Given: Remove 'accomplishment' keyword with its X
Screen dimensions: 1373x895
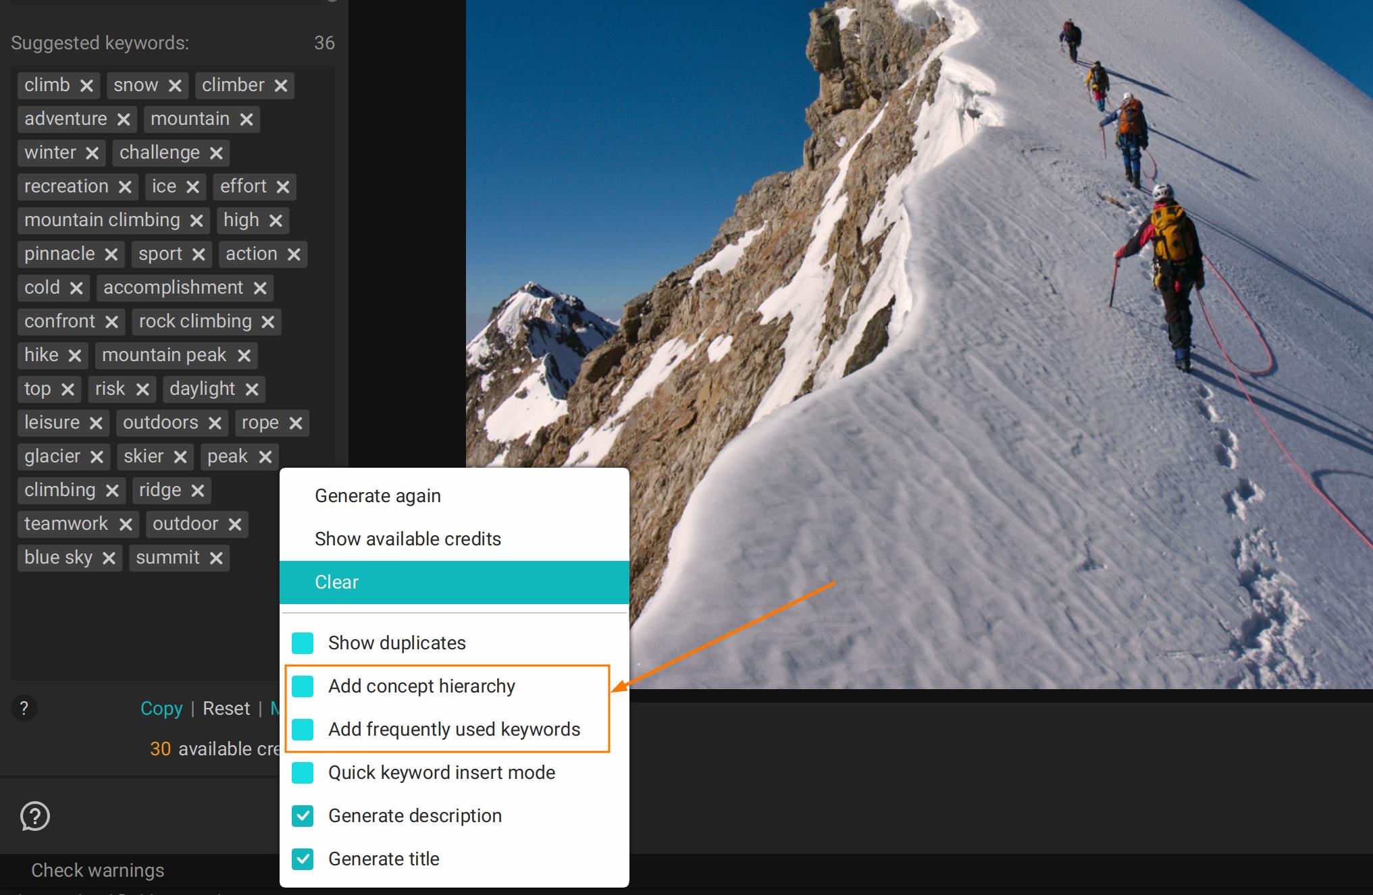Looking at the screenshot, I should point(260,288).
